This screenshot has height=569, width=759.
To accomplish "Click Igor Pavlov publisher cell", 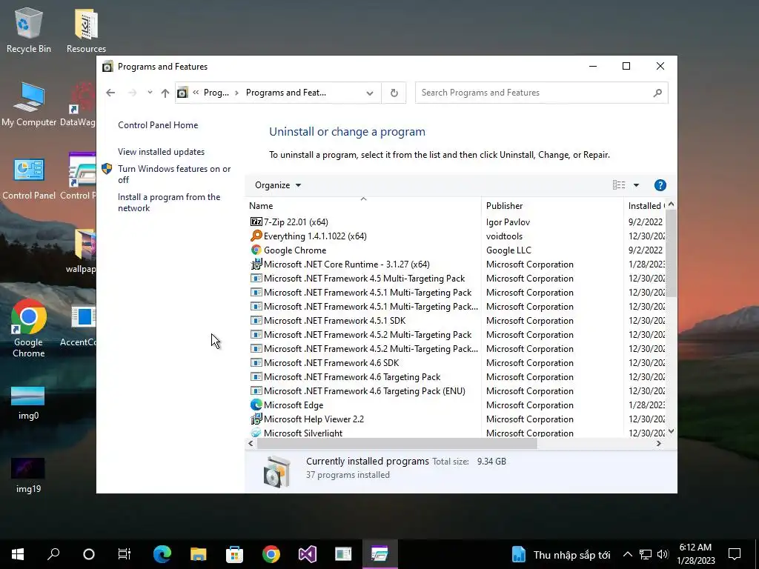I will click(x=508, y=222).
